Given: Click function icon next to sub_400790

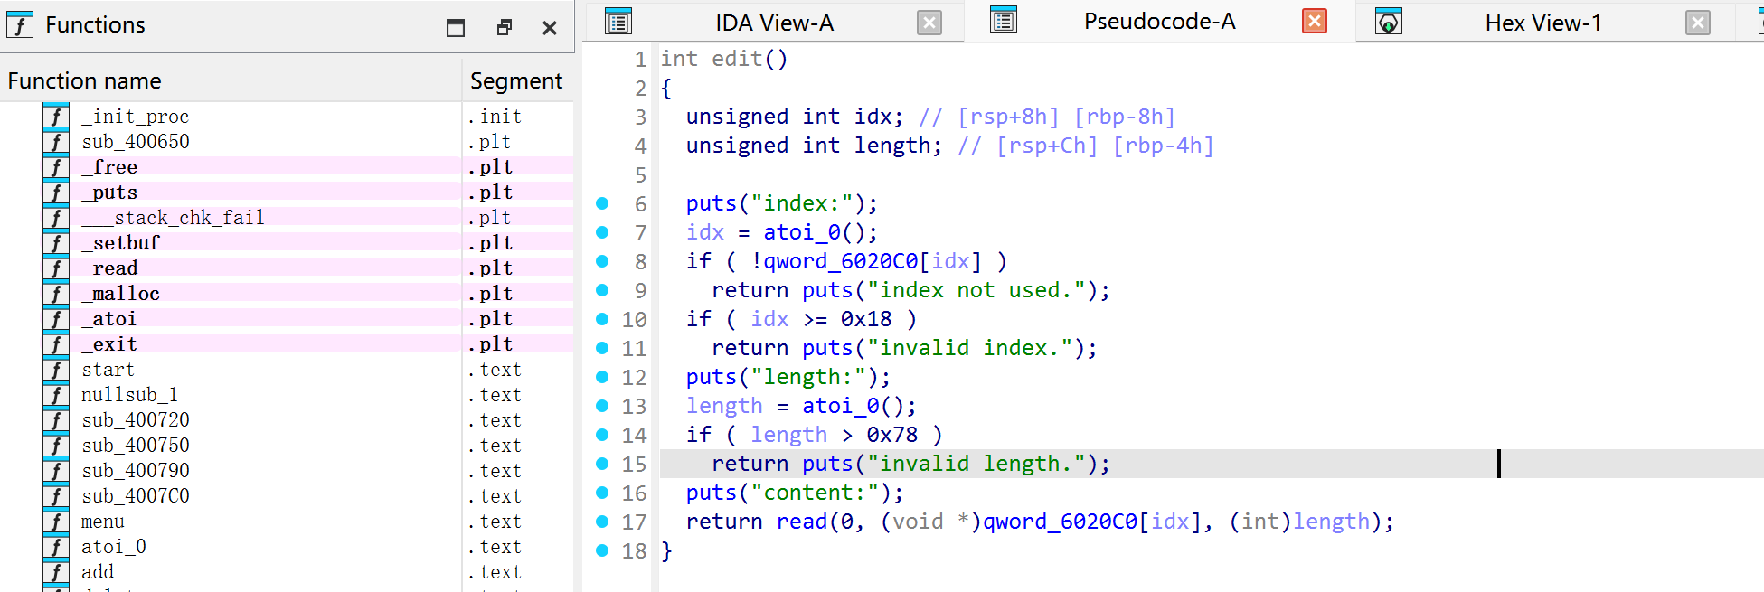Looking at the screenshot, I should (56, 471).
